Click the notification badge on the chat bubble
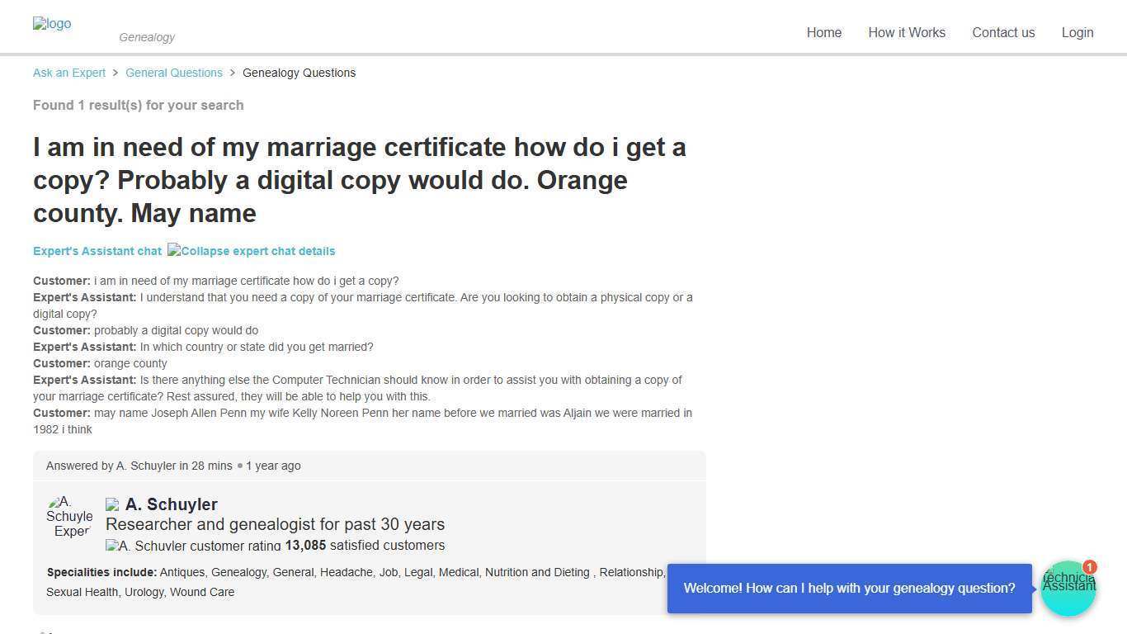 pyautogui.click(x=1089, y=568)
